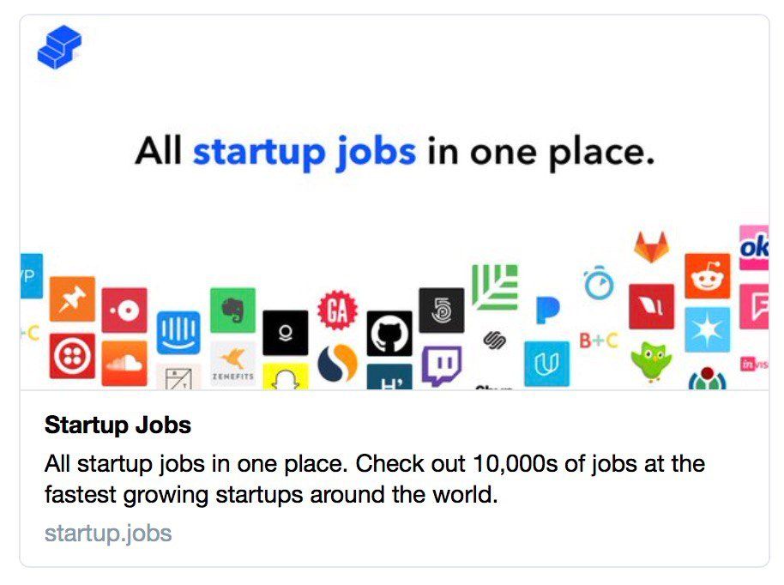
Task: Click the All startup jobs headline banner
Action: click(395, 152)
